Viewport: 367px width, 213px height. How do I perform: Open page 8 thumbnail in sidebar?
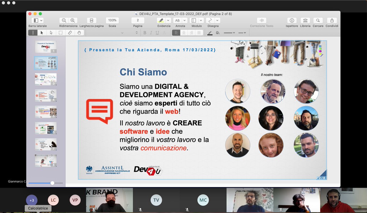click(x=46, y=161)
